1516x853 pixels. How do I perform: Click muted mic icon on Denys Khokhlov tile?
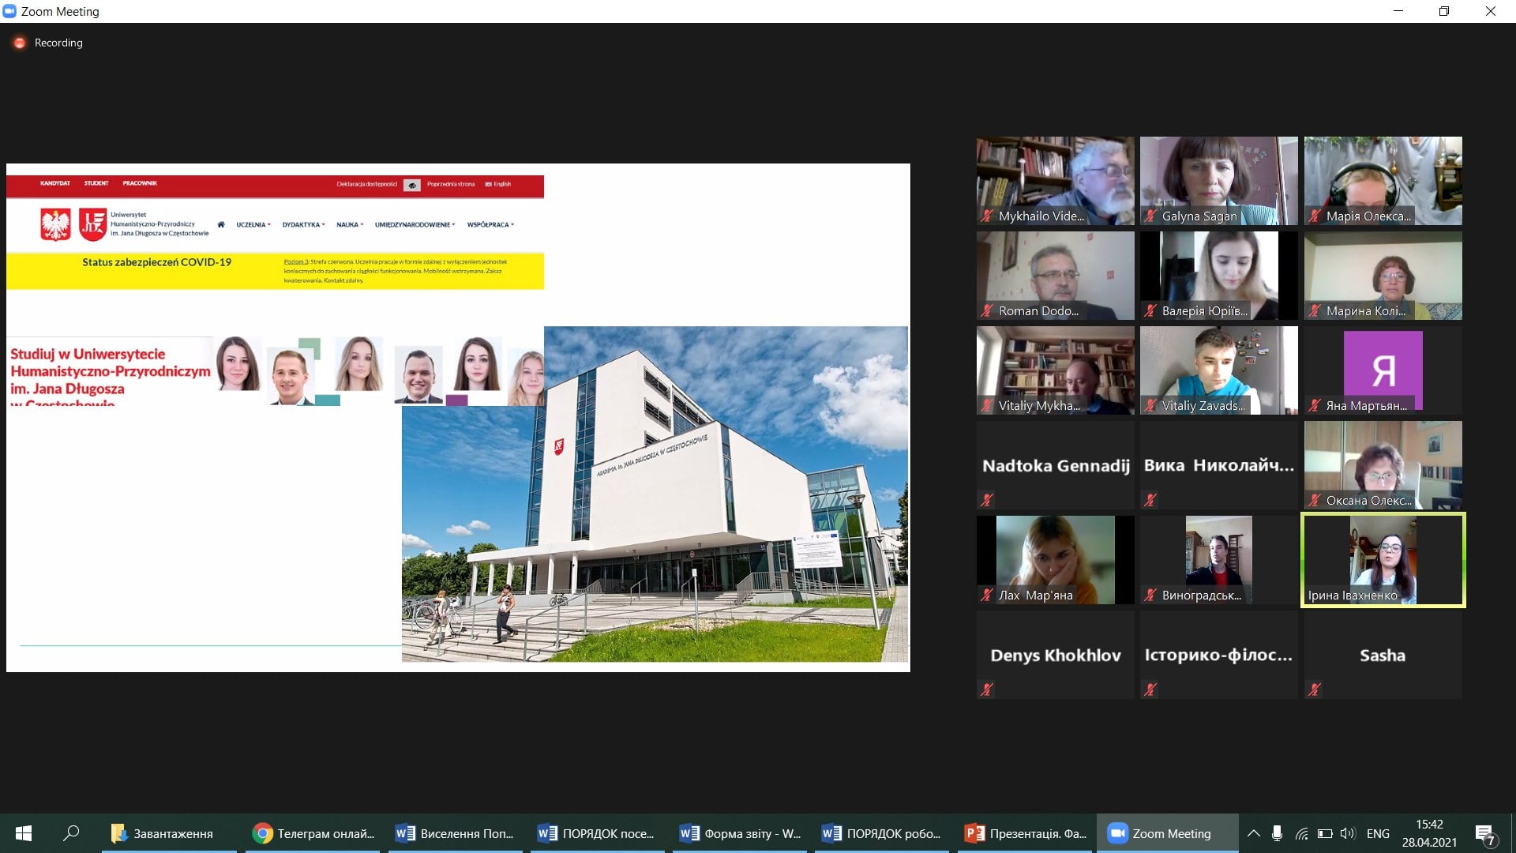point(987,690)
